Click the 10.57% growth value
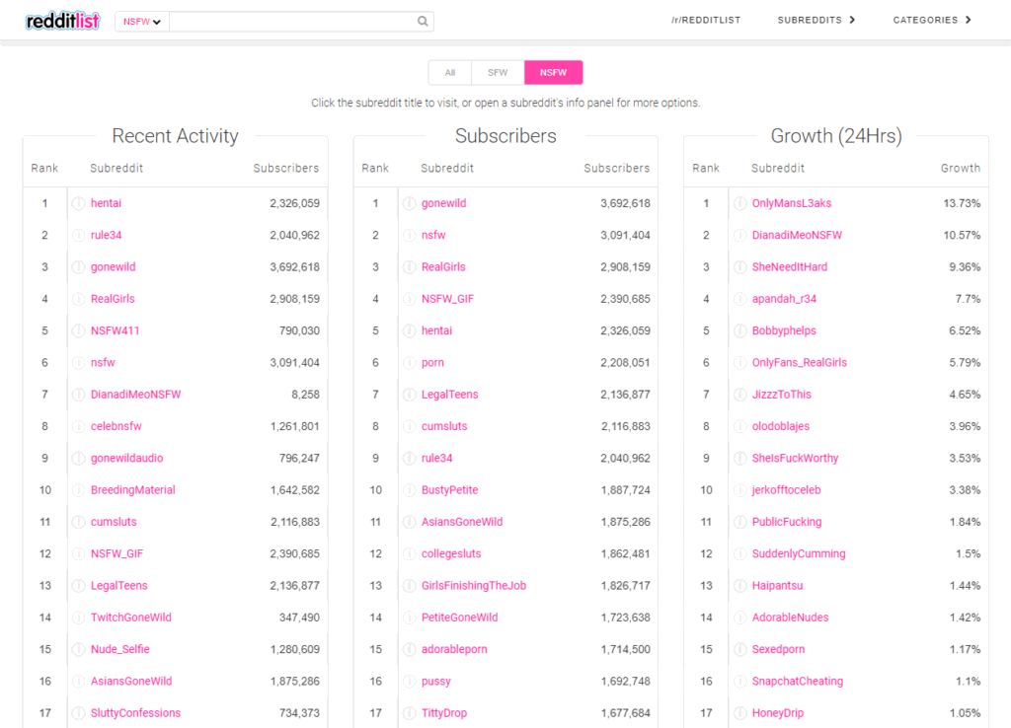 click(962, 235)
